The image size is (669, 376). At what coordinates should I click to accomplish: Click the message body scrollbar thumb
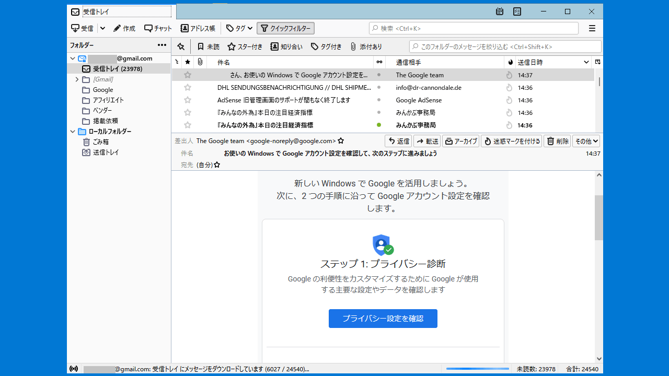pyautogui.click(x=599, y=218)
